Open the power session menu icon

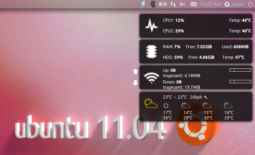point(250,4)
